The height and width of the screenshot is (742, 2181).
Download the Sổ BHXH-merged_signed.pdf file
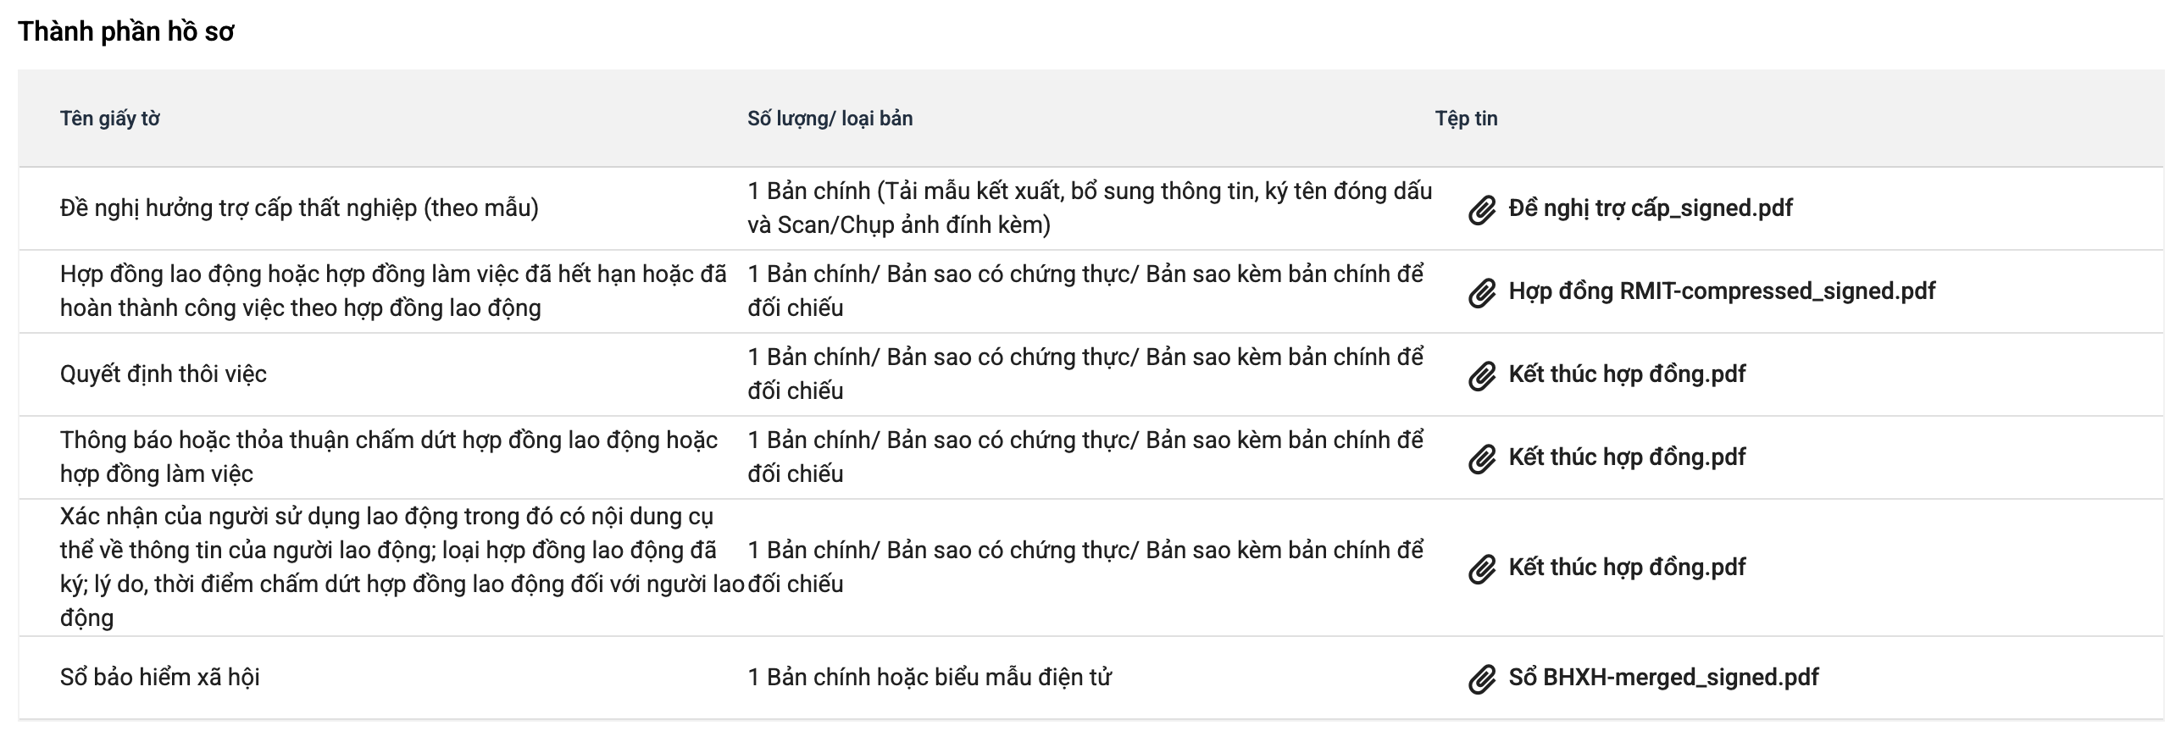(x=1662, y=678)
